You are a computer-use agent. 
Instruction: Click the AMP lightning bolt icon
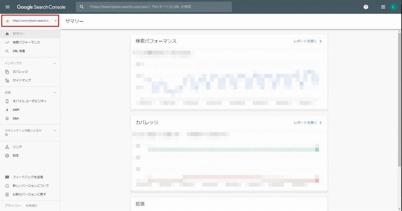[7, 110]
